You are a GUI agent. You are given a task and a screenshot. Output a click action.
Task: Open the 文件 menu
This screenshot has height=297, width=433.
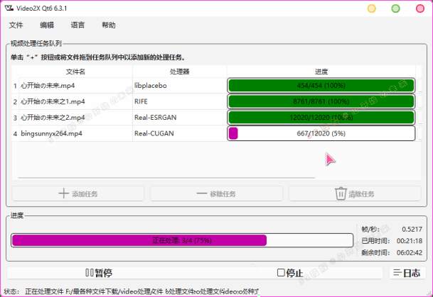pyautogui.click(x=16, y=25)
